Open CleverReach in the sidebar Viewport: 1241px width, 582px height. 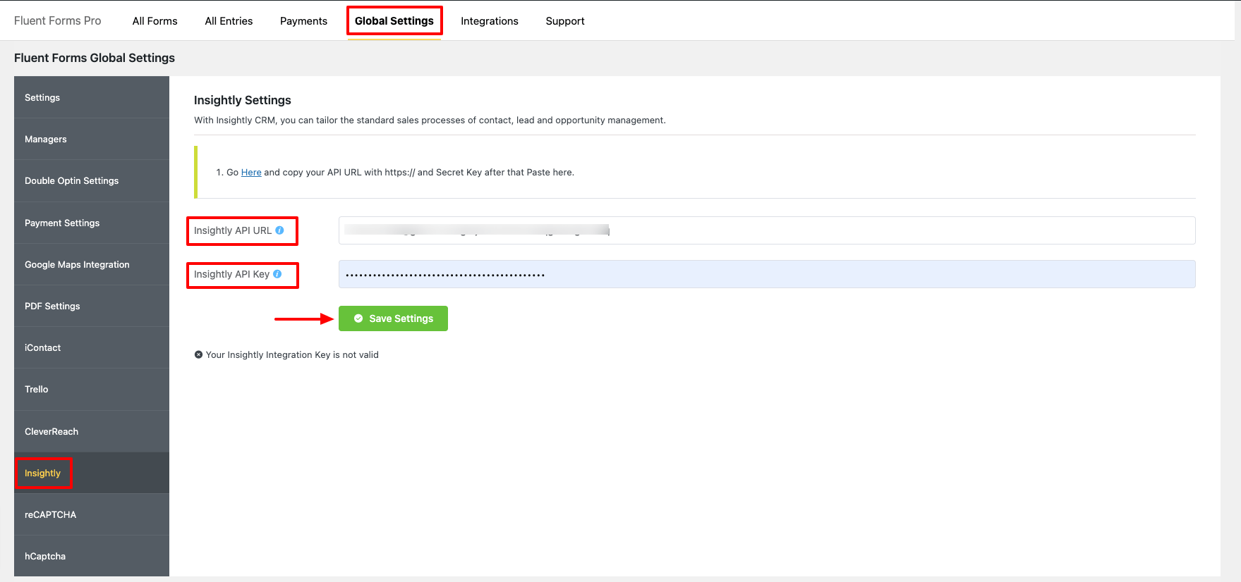92,431
